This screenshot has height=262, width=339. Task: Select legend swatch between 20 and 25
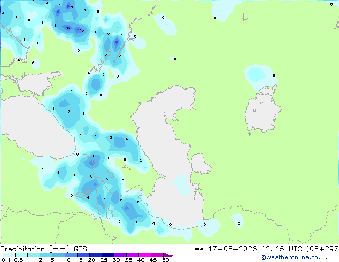95,255
